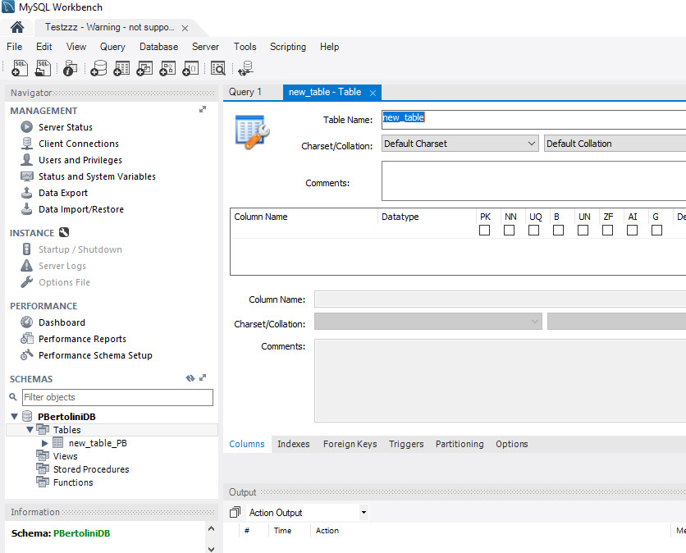Open an SQL script file toolbar icon
The height and width of the screenshot is (553, 686).
(x=43, y=68)
